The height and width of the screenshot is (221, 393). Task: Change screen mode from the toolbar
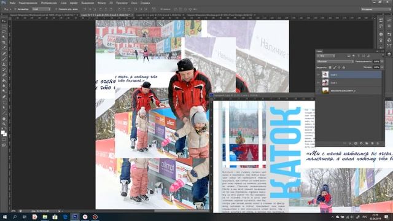[4, 145]
